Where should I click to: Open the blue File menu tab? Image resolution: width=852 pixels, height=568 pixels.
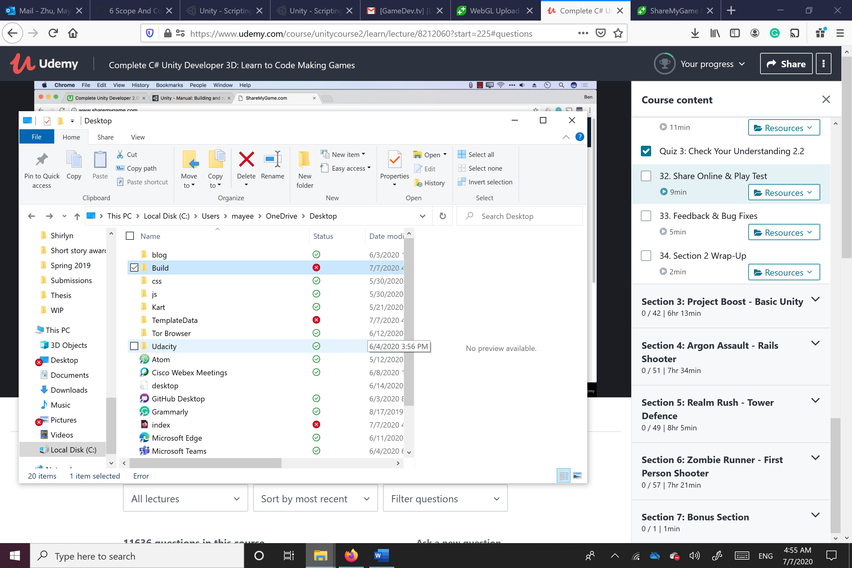pyautogui.click(x=36, y=137)
